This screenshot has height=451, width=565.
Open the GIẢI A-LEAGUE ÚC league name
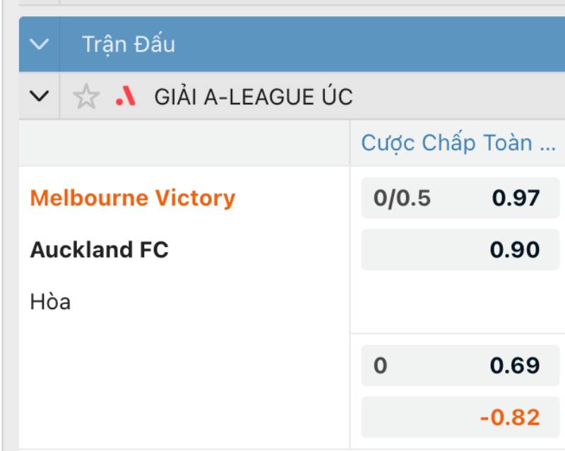[254, 97]
